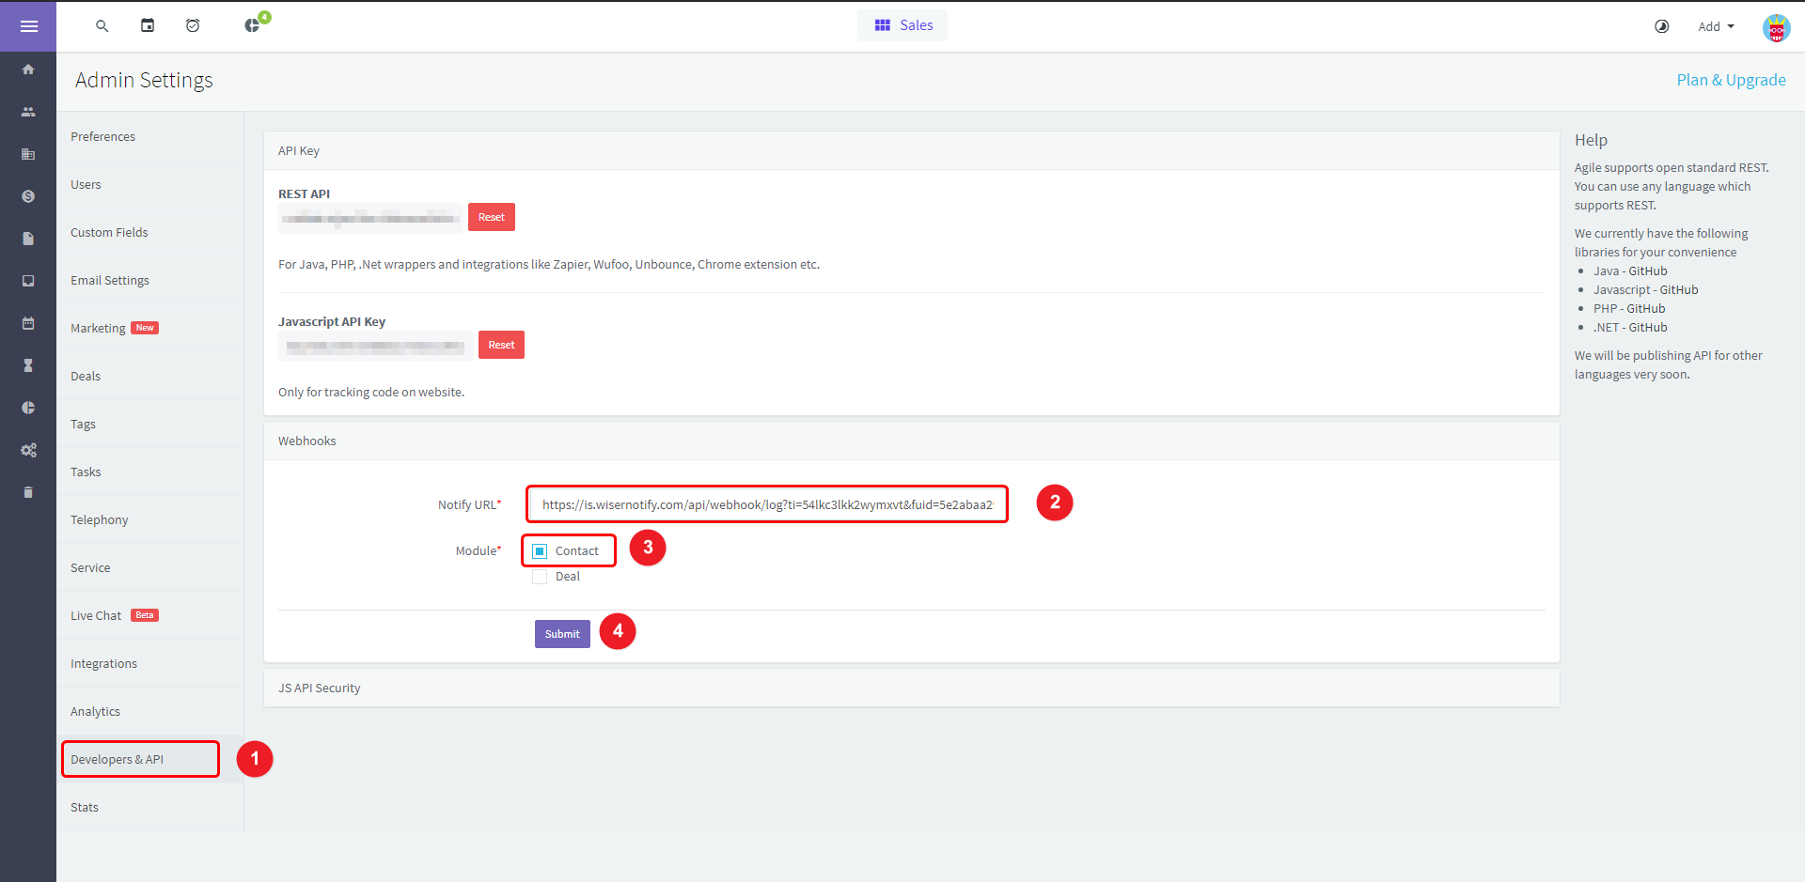Select Email Settings in the settings menu
1805x882 pixels.
point(110,281)
